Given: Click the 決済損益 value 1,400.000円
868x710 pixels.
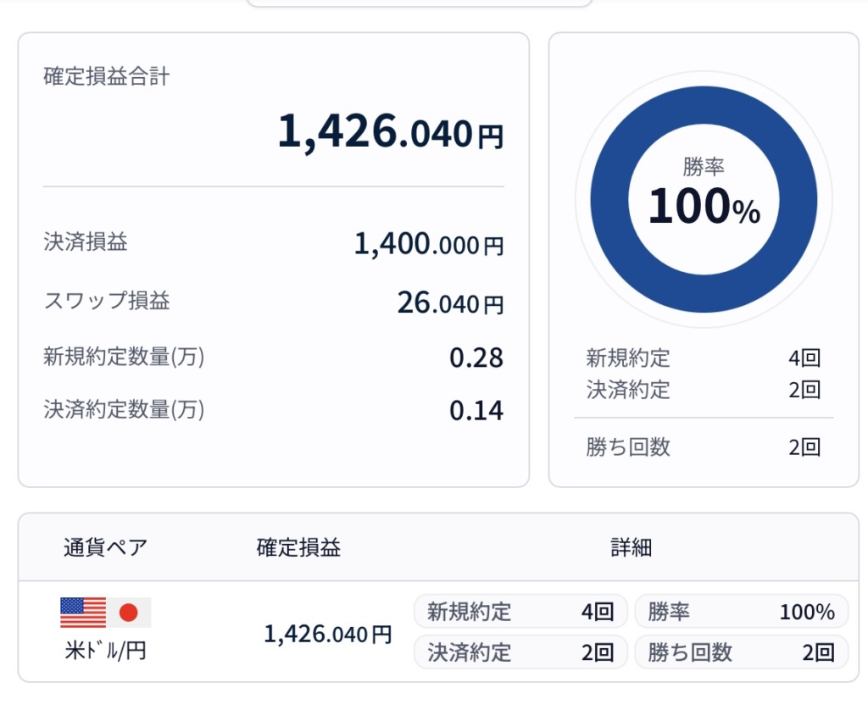Looking at the screenshot, I should click(429, 245).
